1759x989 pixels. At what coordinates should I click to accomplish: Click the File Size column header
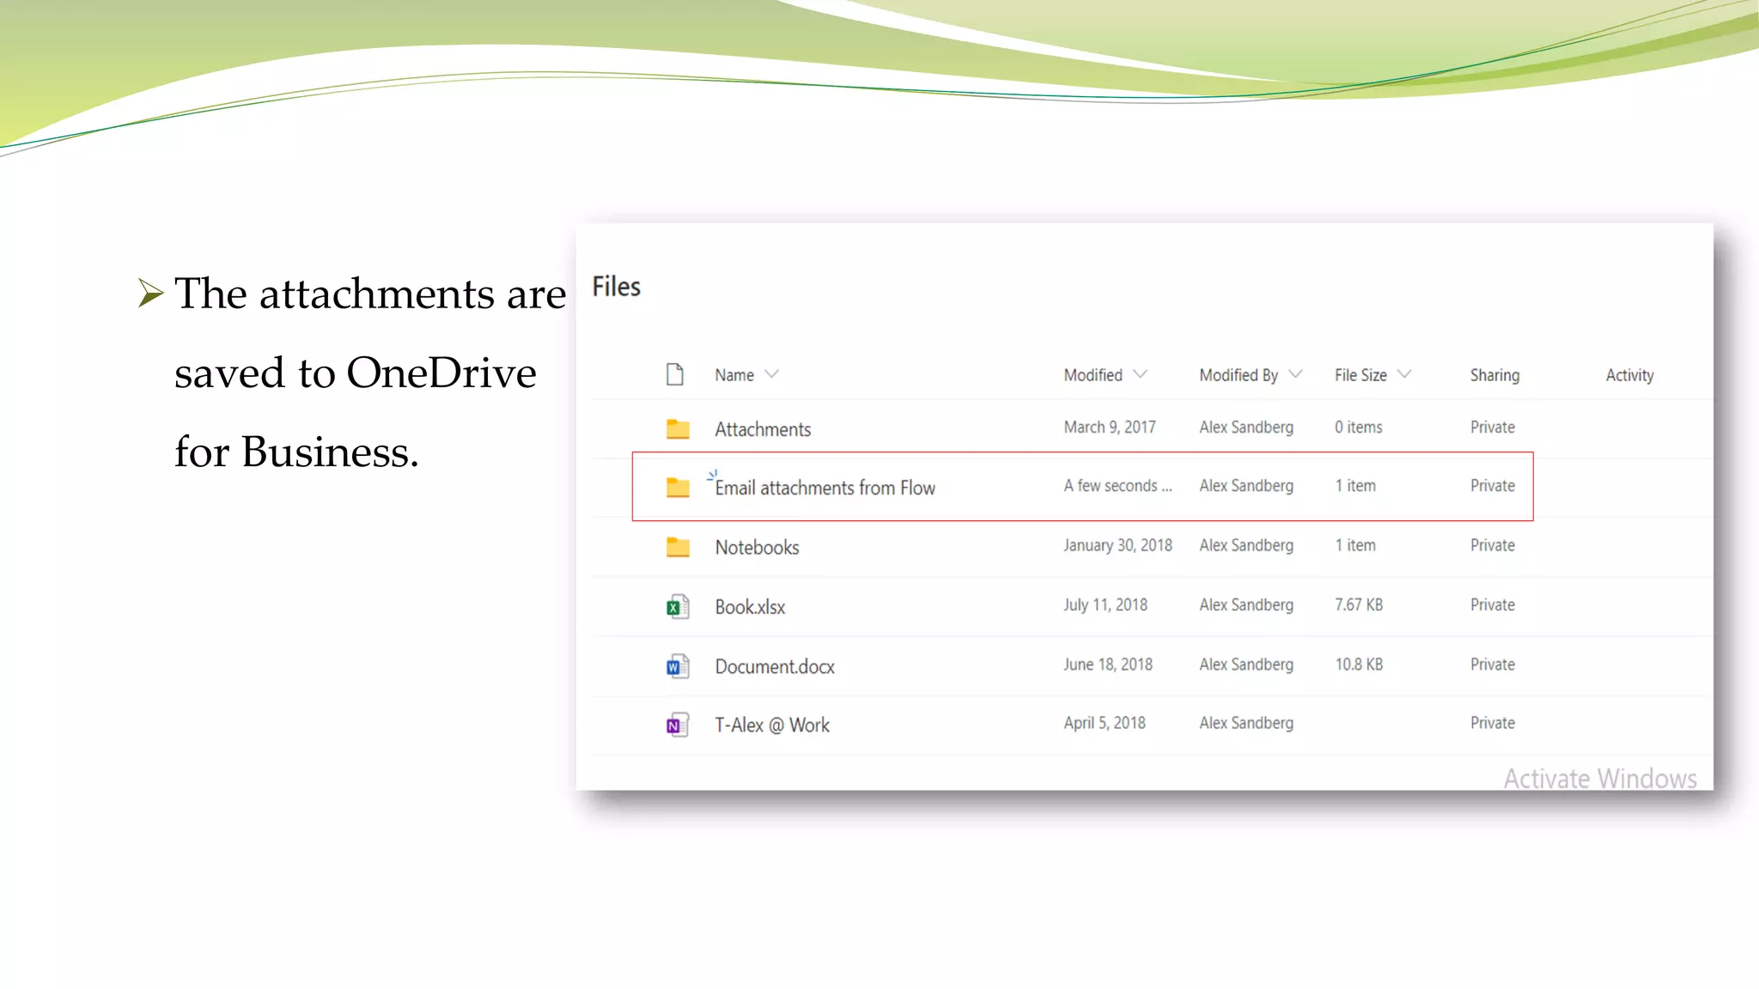tap(1360, 375)
